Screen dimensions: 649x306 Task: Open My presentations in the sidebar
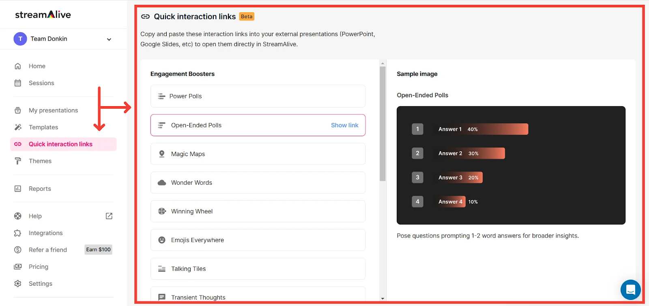pos(53,110)
